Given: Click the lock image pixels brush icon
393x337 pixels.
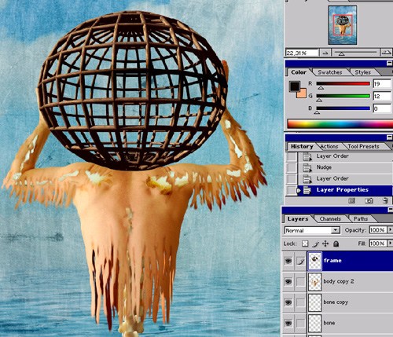Looking at the screenshot, I should click(315, 244).
